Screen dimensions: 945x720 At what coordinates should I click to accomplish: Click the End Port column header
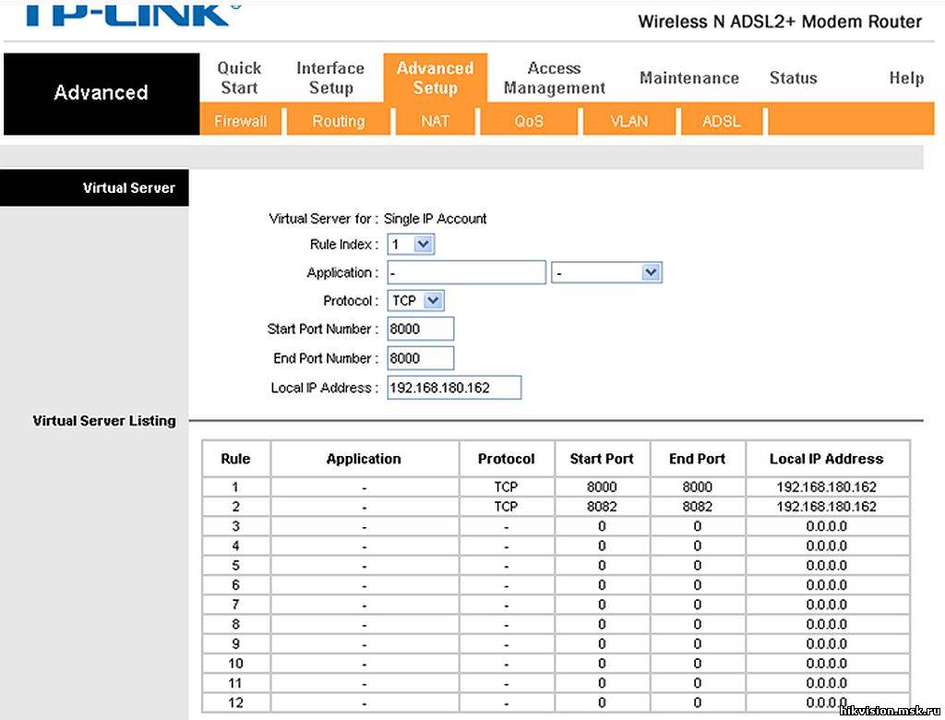click(698, 459)
